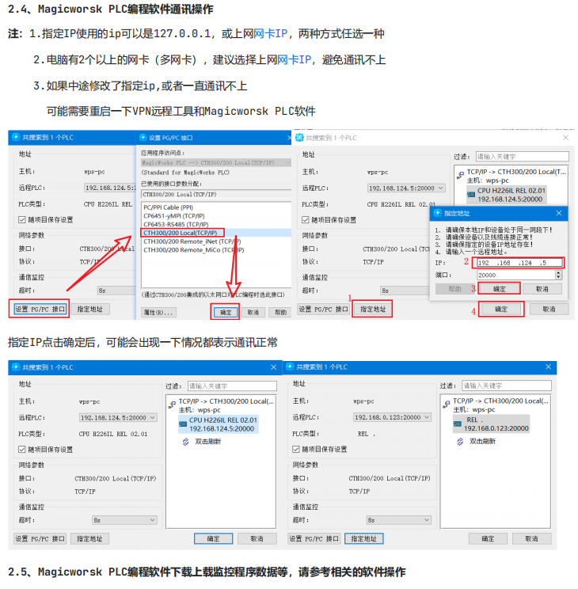Click 取消 in the 192.168.0.123 dialog
Screen dimensions: 578x589
531,538
